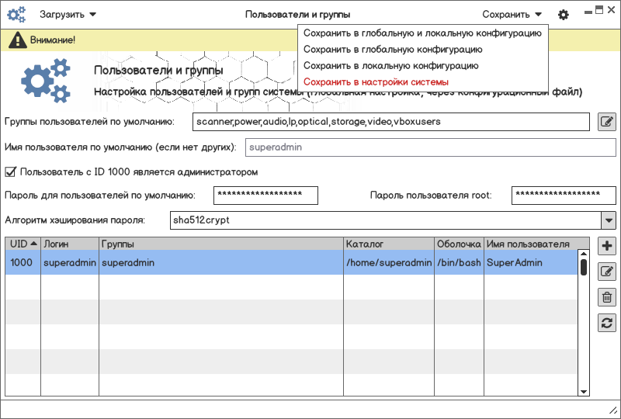Refresh the users list
The image size is (621, 419).
coord(607,323)
